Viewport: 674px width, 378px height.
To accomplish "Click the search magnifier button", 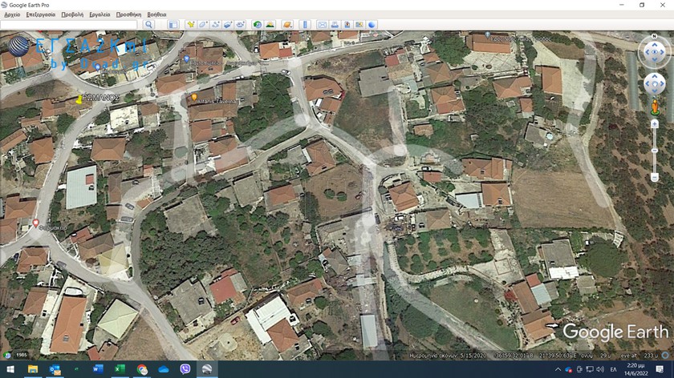I will point(148,25).
